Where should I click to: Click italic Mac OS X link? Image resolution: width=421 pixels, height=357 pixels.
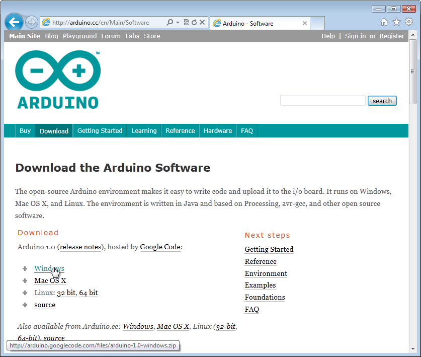[x=173, y=326]
